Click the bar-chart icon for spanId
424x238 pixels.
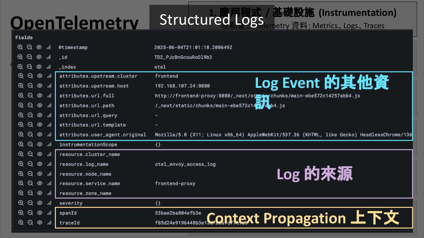coord(49,213)
